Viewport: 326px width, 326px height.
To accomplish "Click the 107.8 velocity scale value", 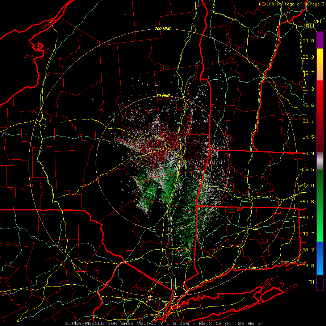I will [x=307, y=41].
